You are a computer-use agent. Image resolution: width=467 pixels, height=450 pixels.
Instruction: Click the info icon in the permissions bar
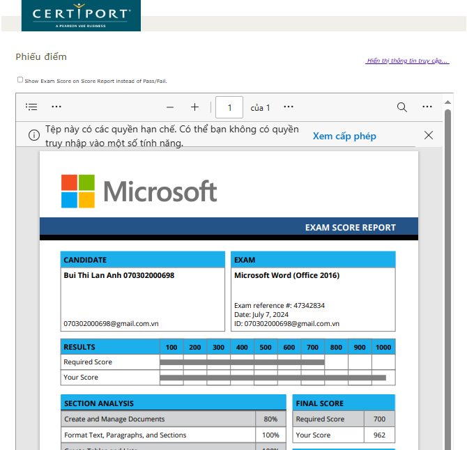[x=33, y=135]
